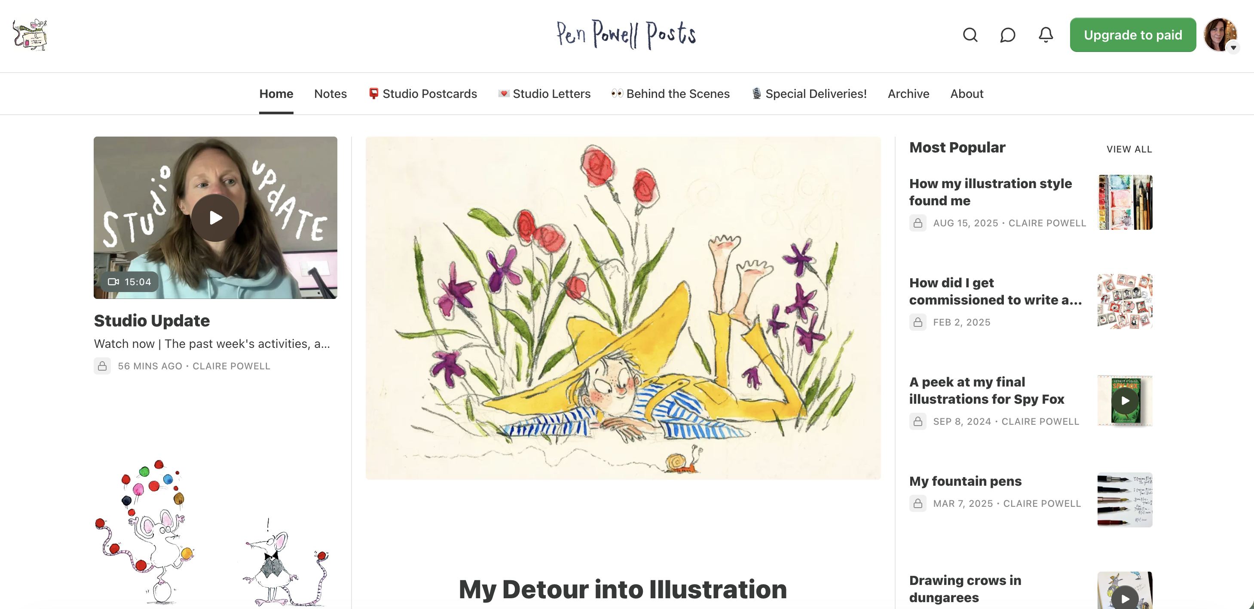Click the girl in flowers illustration

[623, 308]
